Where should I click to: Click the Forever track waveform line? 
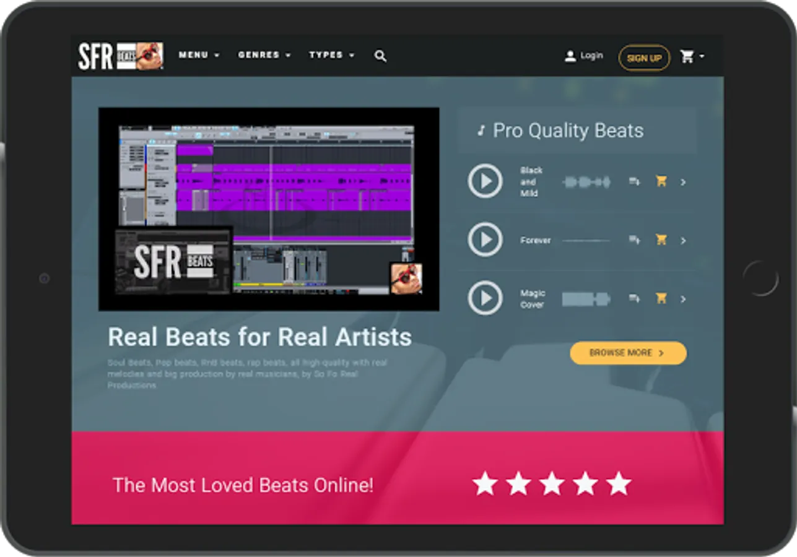click(x=586, y=241)
